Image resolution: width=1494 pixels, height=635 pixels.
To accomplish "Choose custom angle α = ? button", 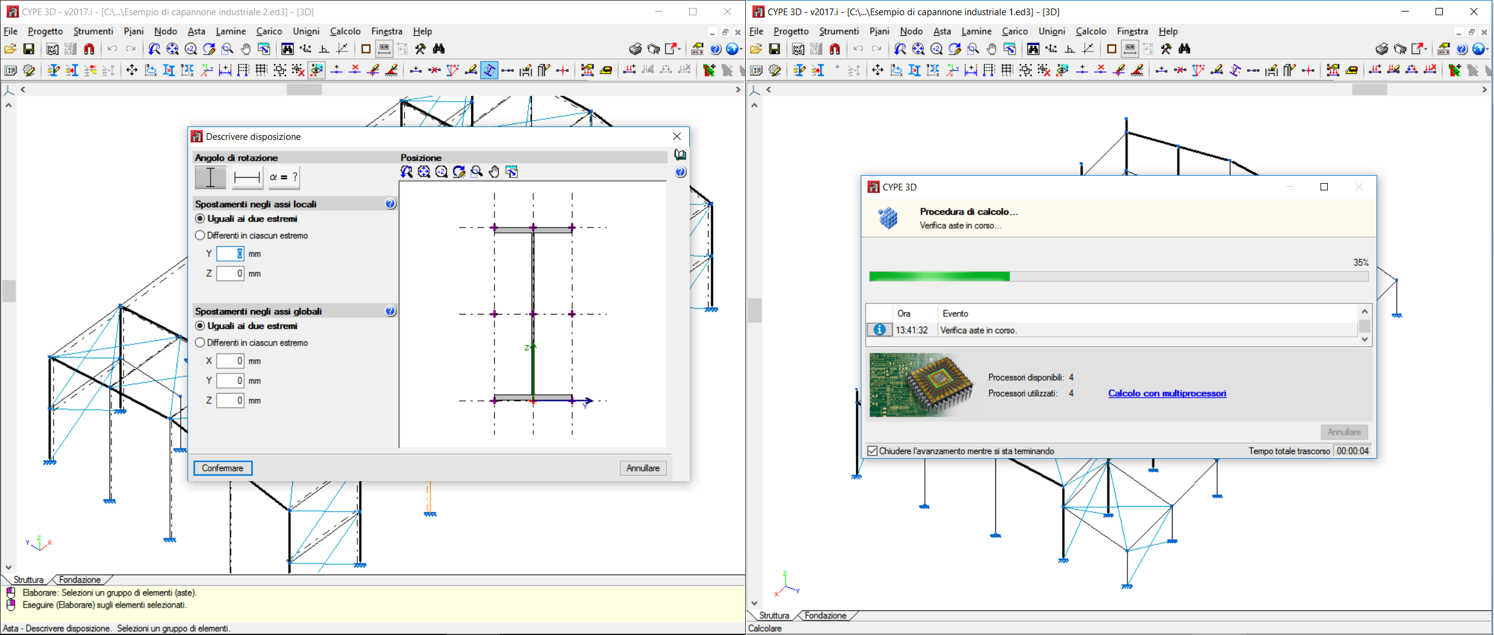I will pos(284,177).
